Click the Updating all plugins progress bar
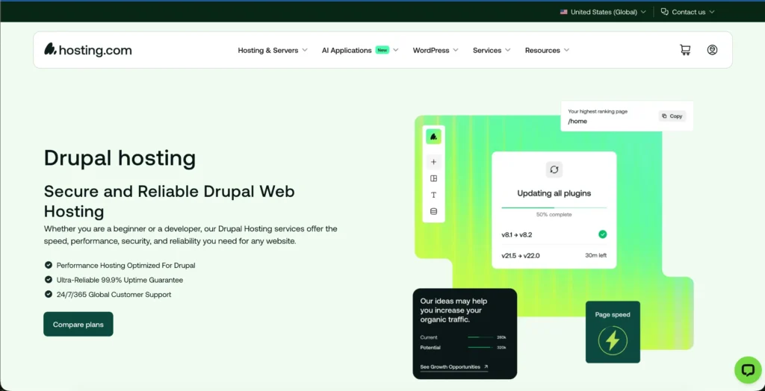 tap(554, 207)
